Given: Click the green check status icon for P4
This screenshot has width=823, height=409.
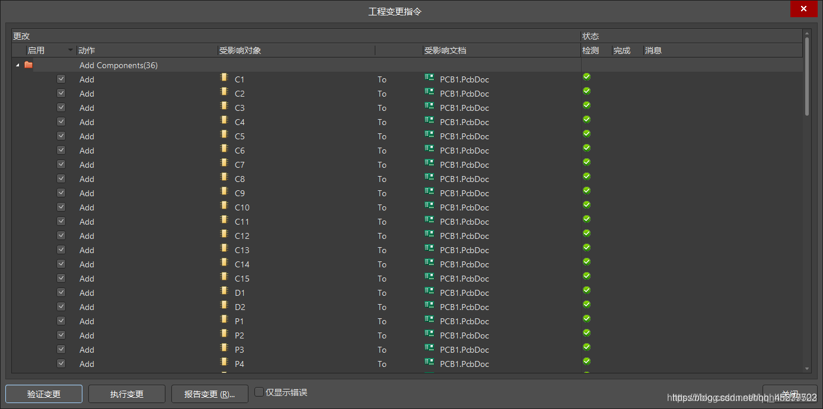Looking at the screenshot, I should point(586,361).
